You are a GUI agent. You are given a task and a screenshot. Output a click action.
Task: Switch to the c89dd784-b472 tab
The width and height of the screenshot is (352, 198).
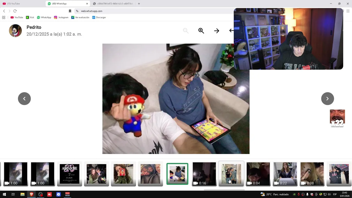113,4
